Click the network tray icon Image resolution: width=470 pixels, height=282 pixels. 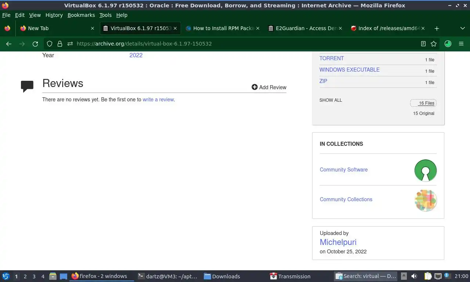(x=438, y=276)
